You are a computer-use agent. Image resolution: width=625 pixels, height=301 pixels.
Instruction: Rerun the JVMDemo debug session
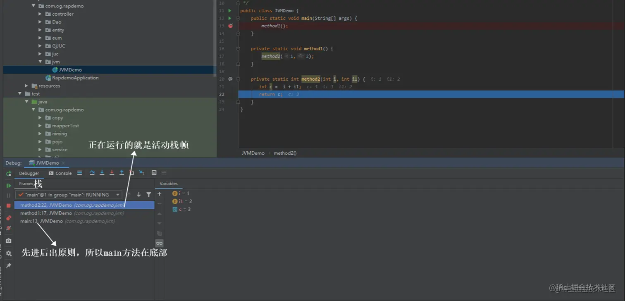[x=8, y=174]
